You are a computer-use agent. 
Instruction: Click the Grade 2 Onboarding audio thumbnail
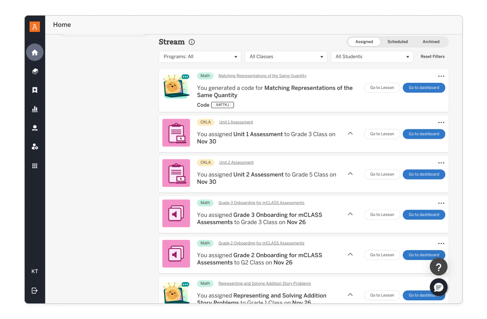pyautogui.click(x=176, y=254)
